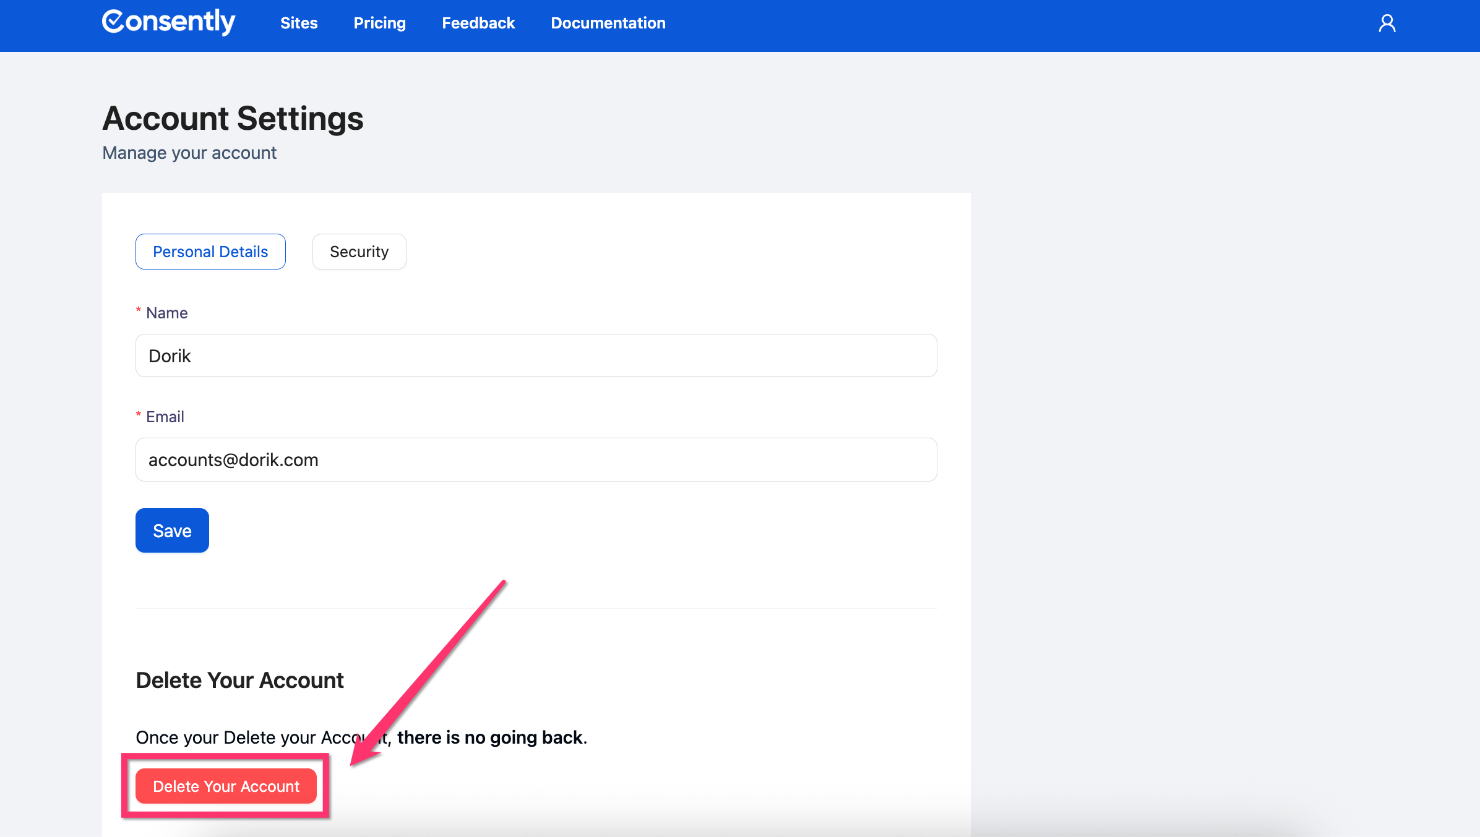Click the accounts@dorik.com email text
1480x837 pixels.
pyautogui.click(x=233, y=460)
